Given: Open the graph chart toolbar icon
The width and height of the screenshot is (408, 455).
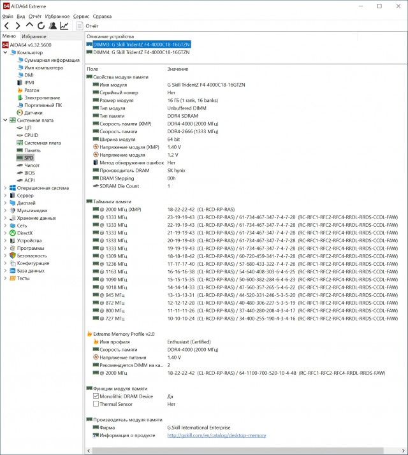Looking at the screenshot, I should pyautogui.click(x=64, y=26).
